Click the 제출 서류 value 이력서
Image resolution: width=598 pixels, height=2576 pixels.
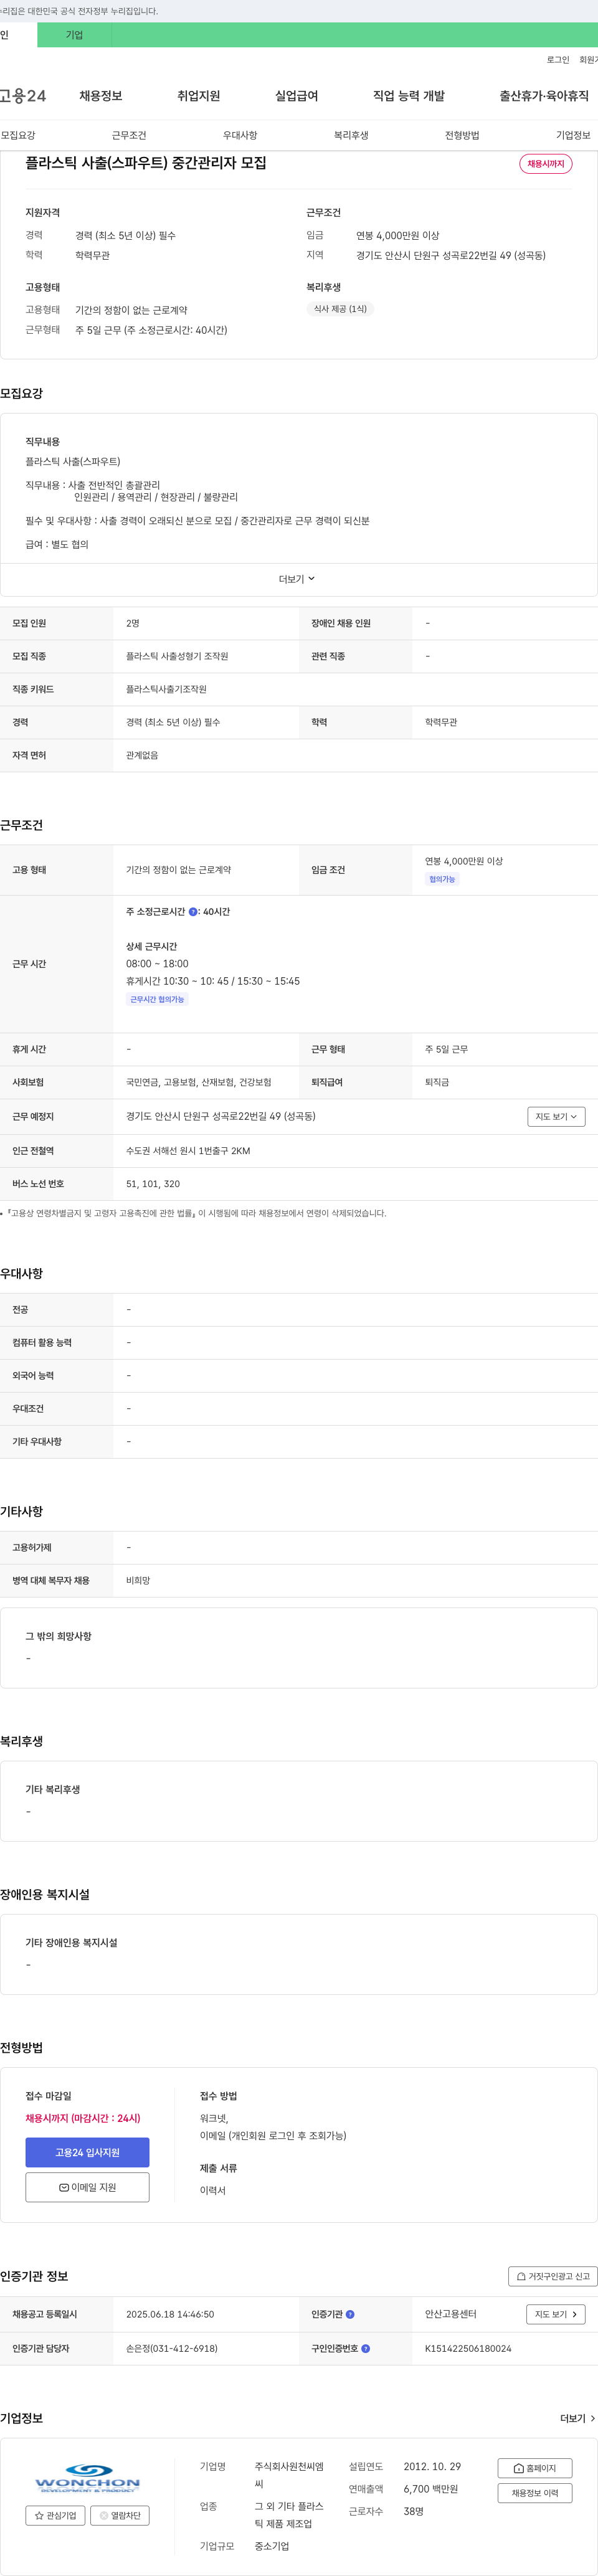point(213,2190)
